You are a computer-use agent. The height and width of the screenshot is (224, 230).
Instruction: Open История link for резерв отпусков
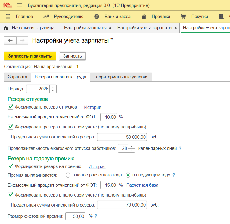92,107
